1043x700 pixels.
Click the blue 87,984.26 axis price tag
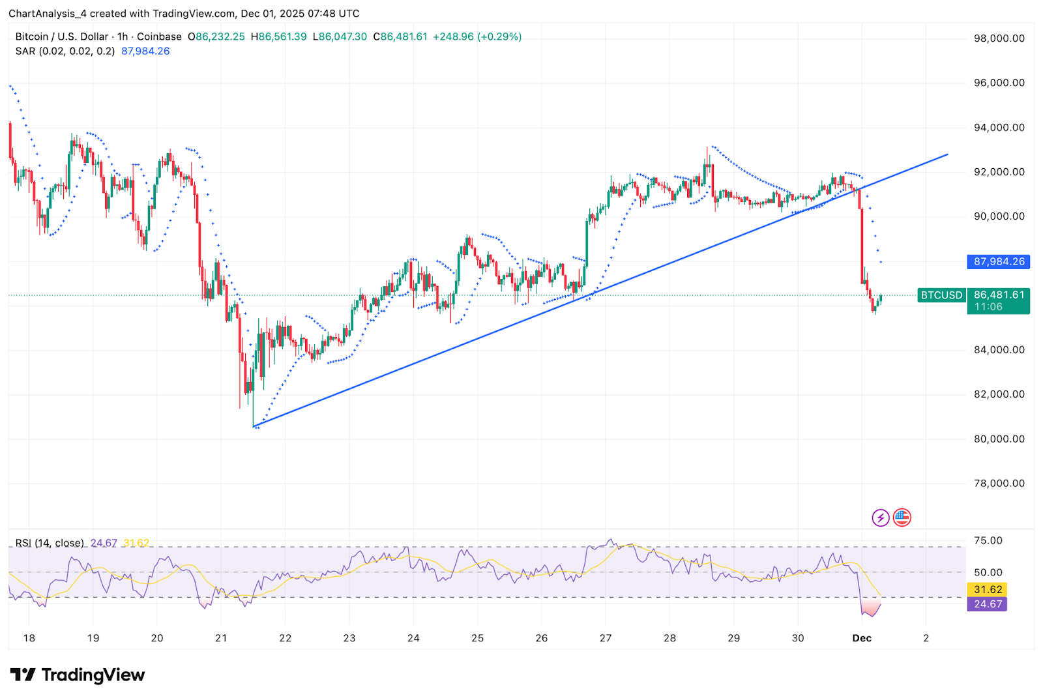click(x=997, y=262)
